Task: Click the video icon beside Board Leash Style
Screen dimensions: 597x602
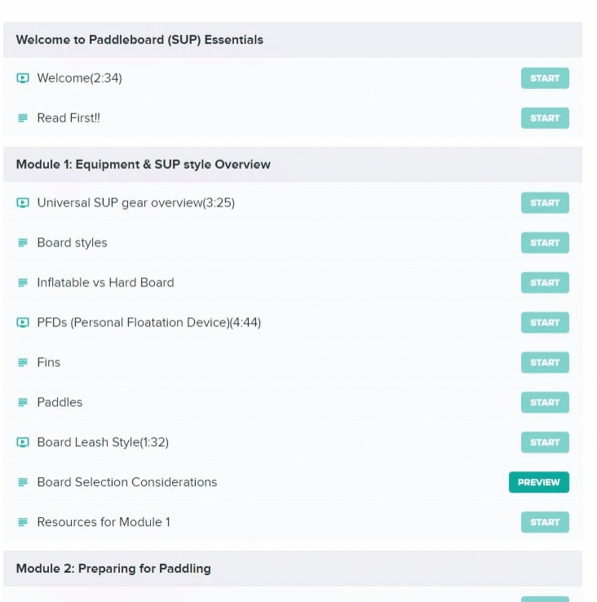Action: point(23,442)
